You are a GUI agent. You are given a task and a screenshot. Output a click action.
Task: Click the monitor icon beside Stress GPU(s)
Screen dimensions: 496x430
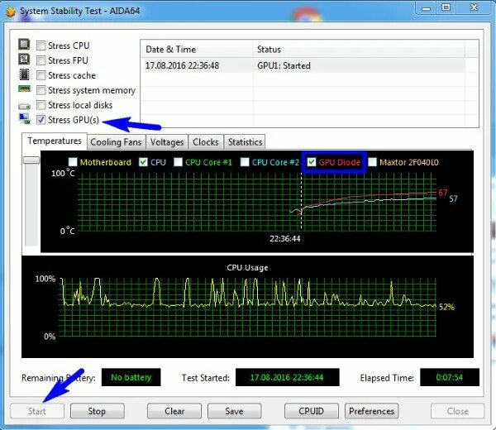click(x=24, y=118)
